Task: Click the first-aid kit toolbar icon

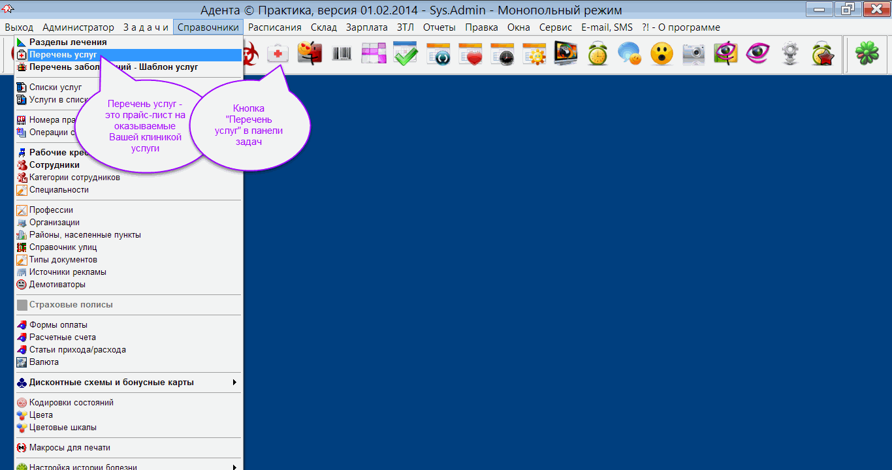Action: [x=278, y=54]
